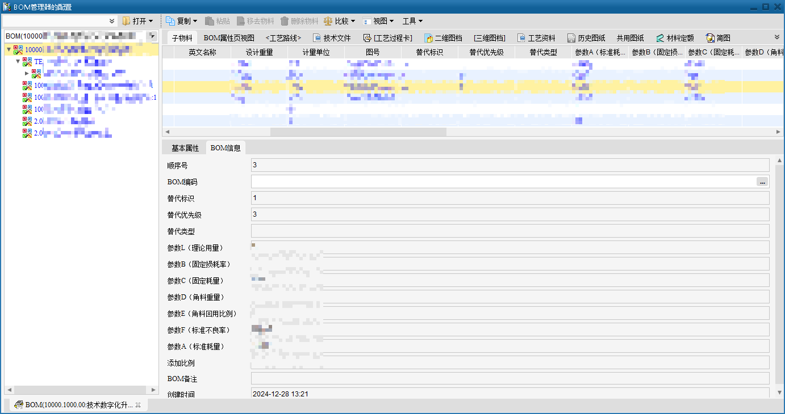Viewport: 785px width, 414px height.
Task: Click the 替代类型 column header
Action: (543, 52)
